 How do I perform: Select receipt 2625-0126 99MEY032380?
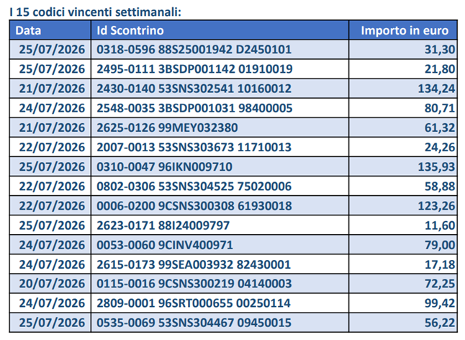167,127
